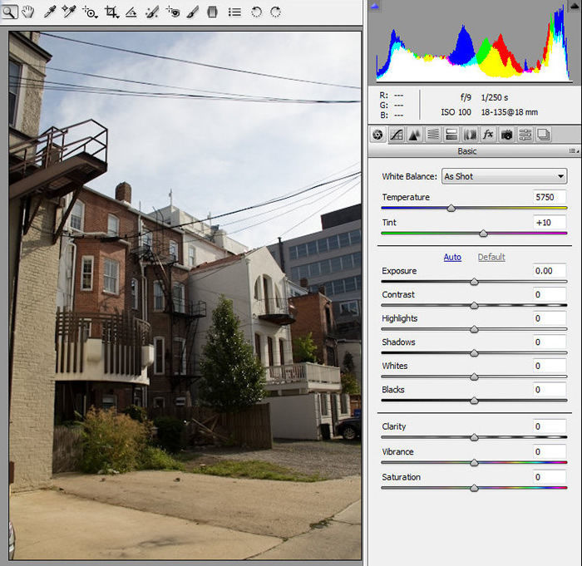Image resolution: width=582 pixels, height=566 pixels.
Task: Activate the Straighten tool
Action: point(131,12)
